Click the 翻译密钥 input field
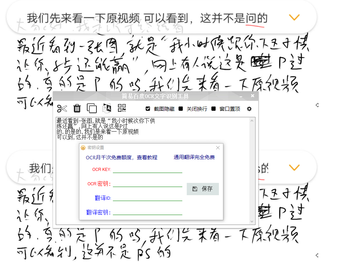The image size is (341, 268). (x=147, y=212)
